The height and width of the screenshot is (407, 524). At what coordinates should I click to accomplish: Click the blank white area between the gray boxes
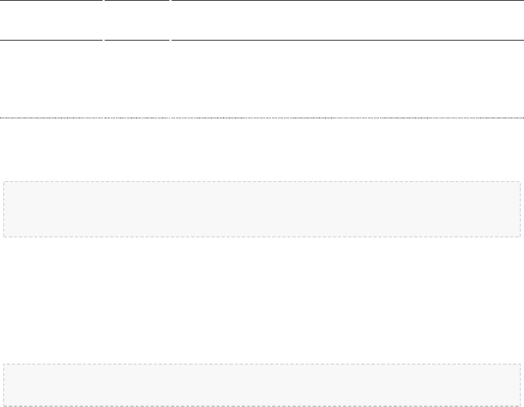[x=262, y=300]
